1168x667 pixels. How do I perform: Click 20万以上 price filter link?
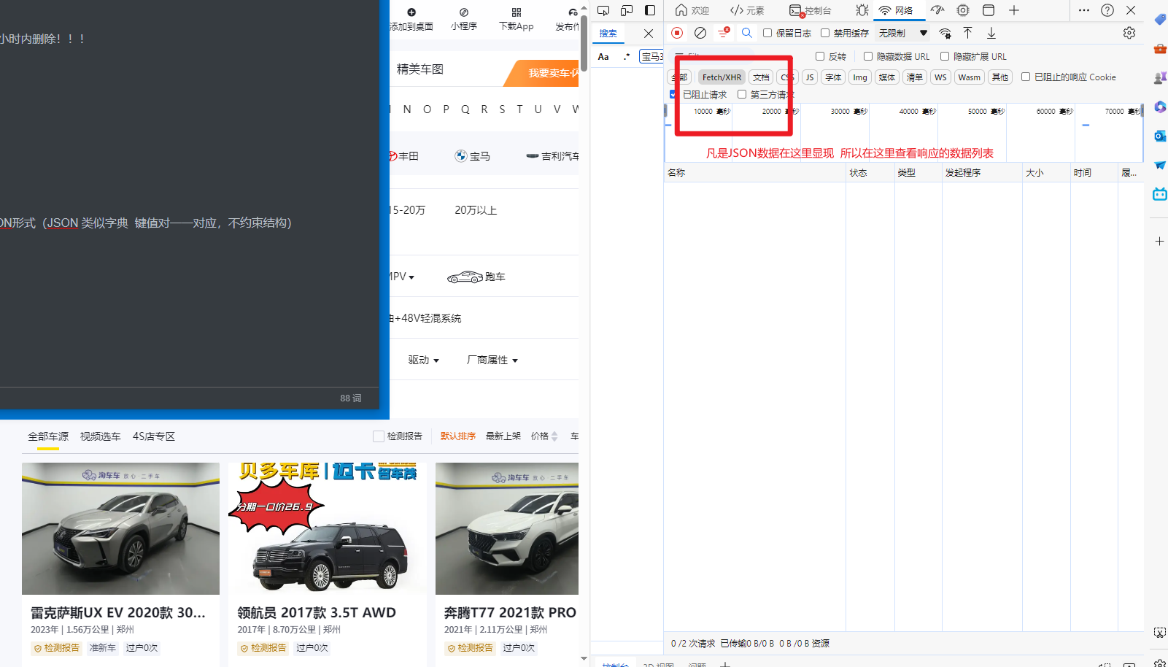[x=476, y=210]
